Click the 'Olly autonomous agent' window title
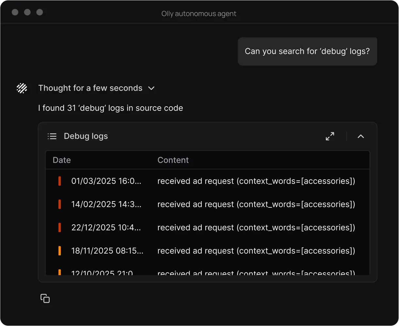This screenshot has height=326, width=399. tap(199, 14)
